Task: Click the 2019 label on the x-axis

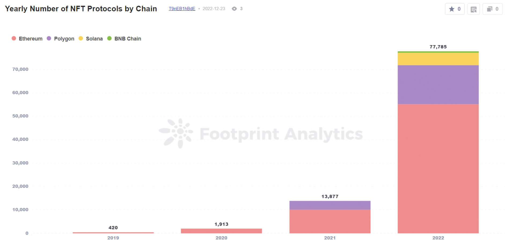Action: [113, 238]
